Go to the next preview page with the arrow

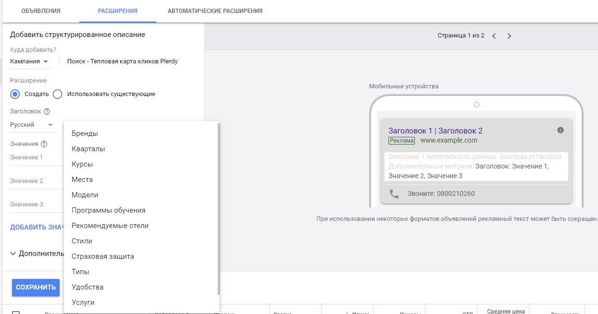(509, 35)
